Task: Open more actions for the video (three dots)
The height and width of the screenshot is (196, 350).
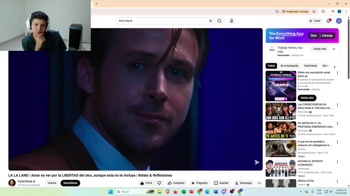Action: [x=259, y=183]
